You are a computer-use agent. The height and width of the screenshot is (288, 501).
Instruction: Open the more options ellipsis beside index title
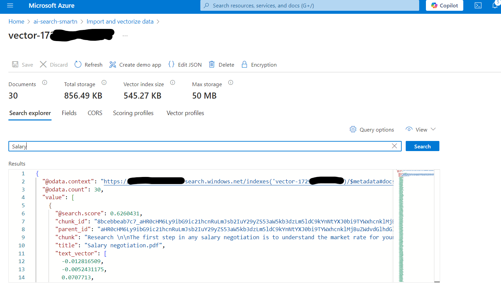coord(125,36)
